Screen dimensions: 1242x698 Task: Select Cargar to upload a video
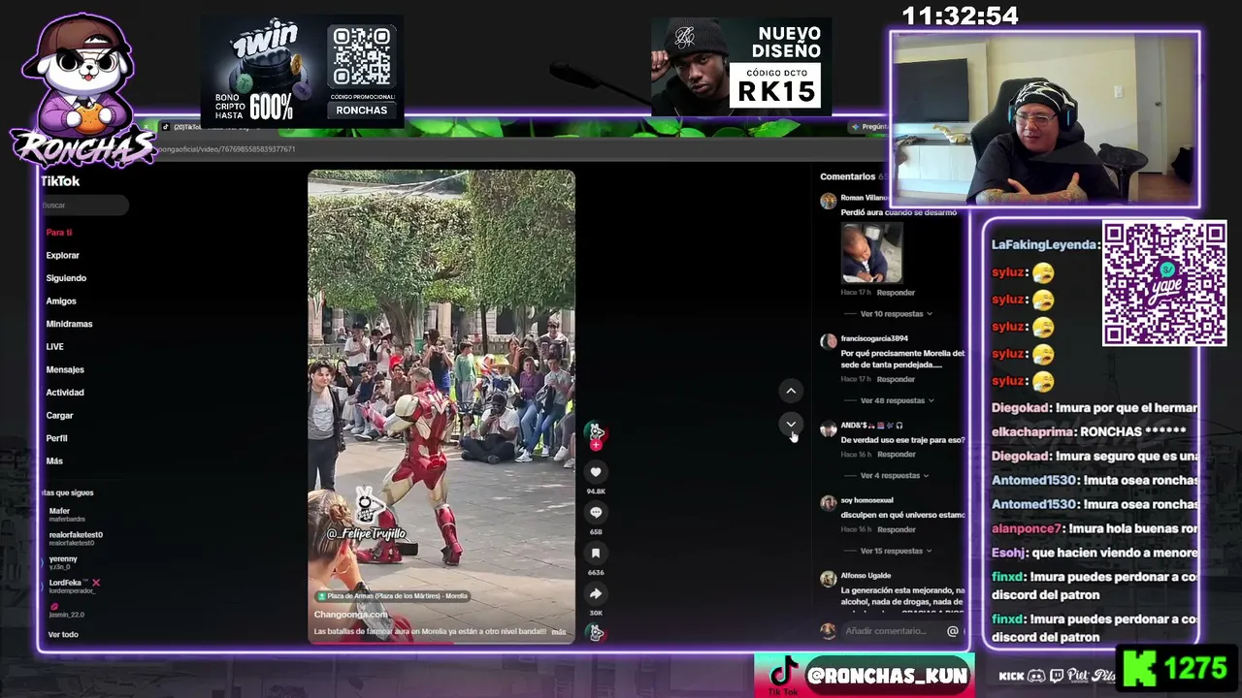59,415
